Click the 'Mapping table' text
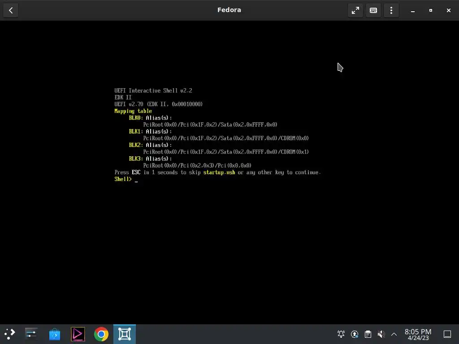Viewport: 459px width, 344px height. click(133, 111)
